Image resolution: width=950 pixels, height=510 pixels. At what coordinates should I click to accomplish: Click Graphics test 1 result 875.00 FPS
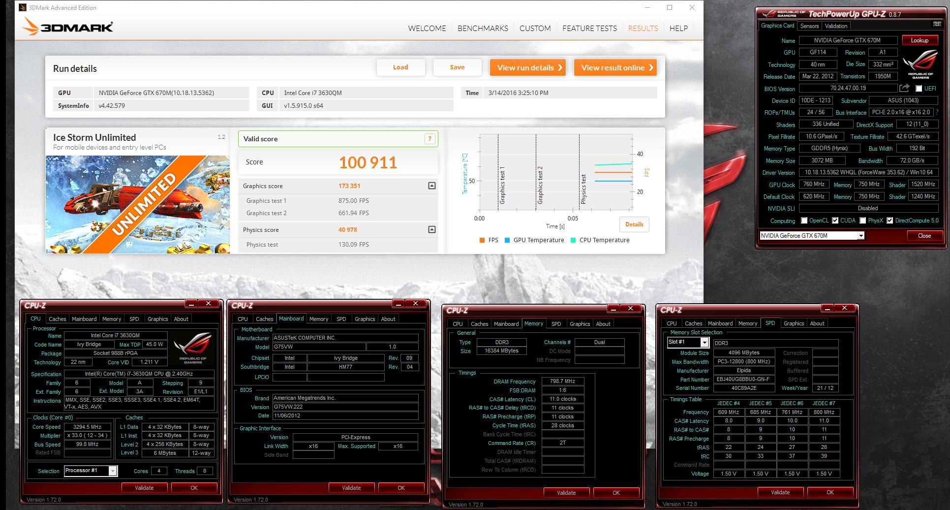[353, 201]
